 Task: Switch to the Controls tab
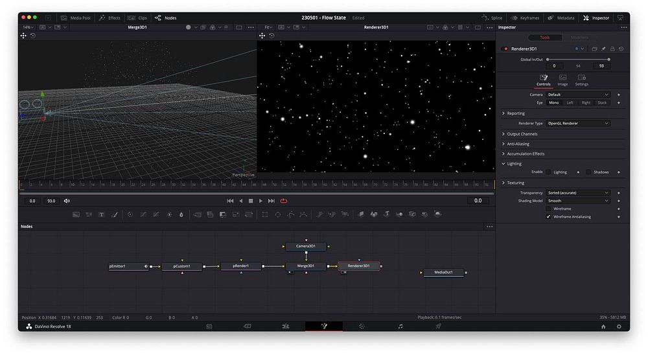click(544, 80)
